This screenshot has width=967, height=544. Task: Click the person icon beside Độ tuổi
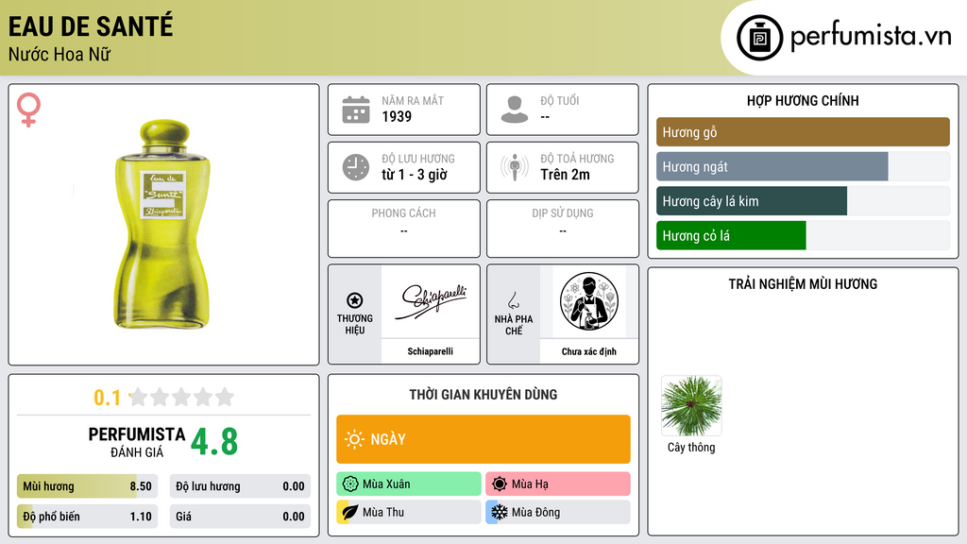pyautogui.click(x=515, y=110)
